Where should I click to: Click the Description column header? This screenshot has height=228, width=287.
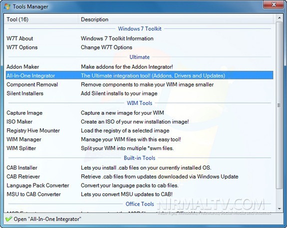(176, 19)
